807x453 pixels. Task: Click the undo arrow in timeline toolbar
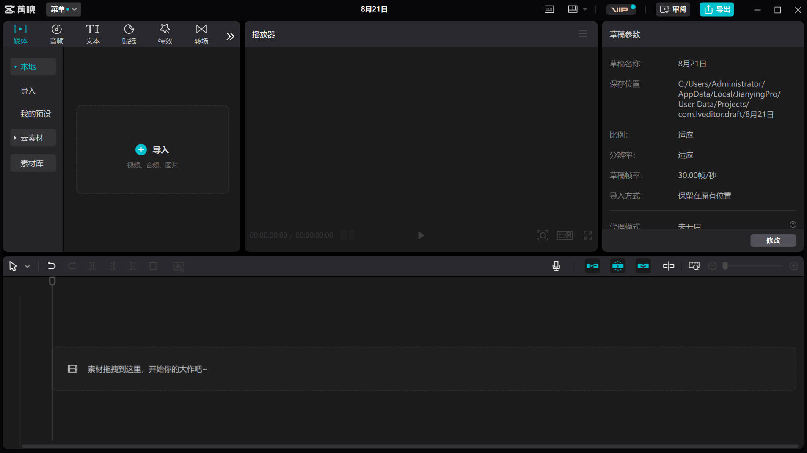click(51, 266)
